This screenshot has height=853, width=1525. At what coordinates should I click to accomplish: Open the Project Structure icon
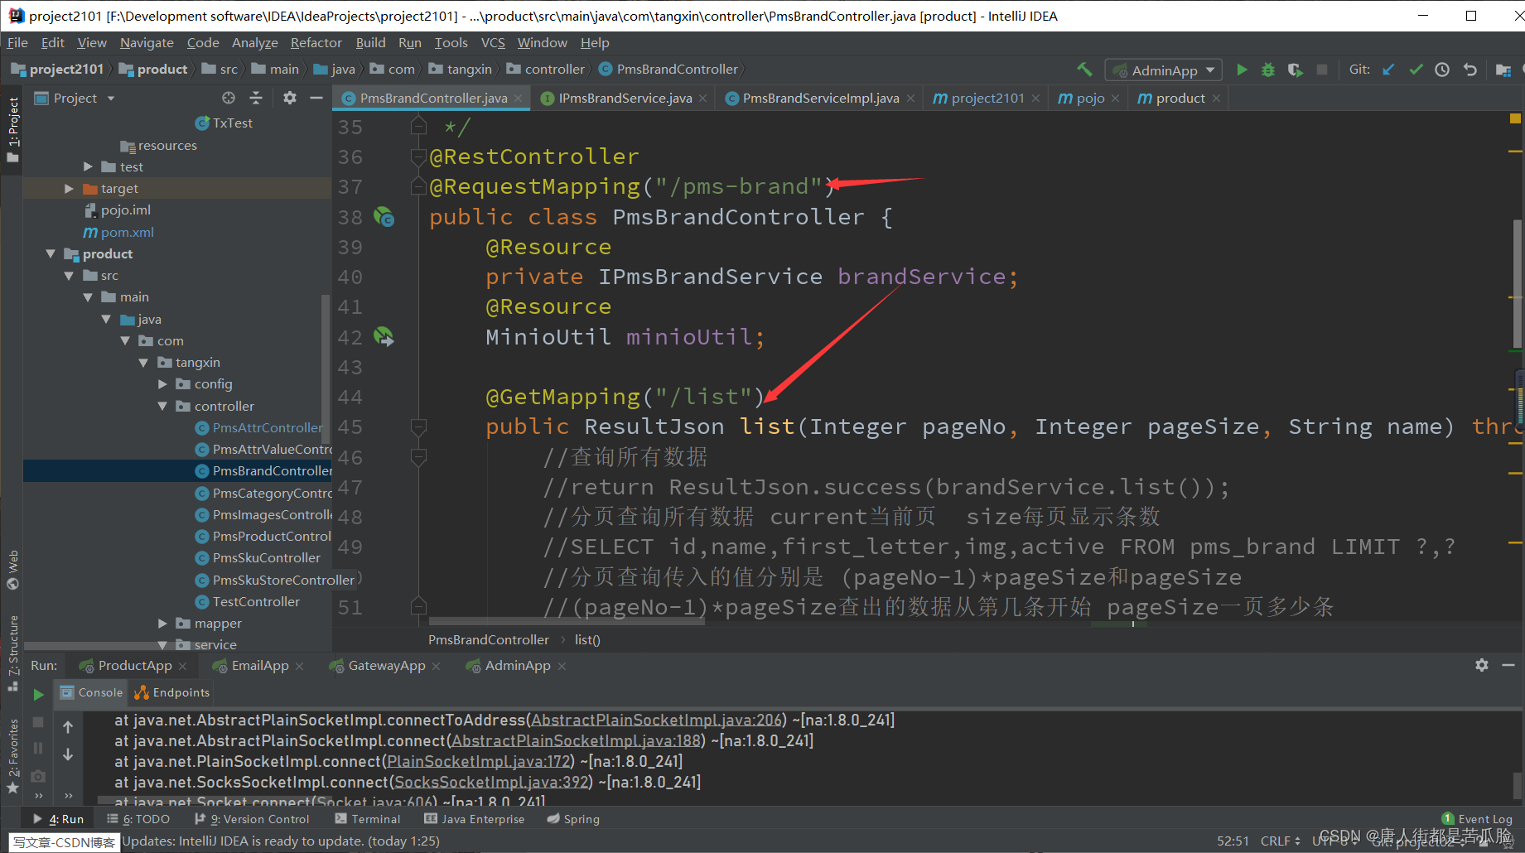1503,70
